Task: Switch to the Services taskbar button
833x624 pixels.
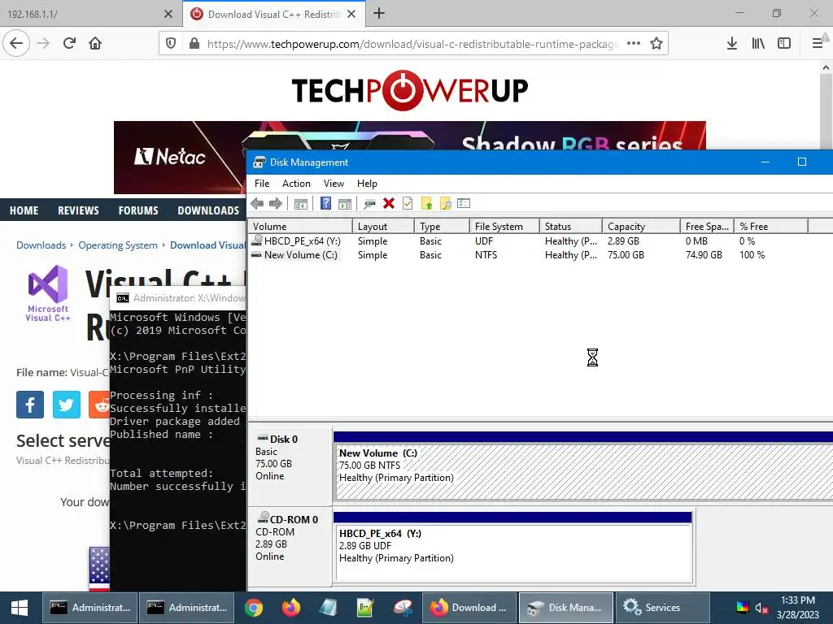Action: click(x=662, y=608)
